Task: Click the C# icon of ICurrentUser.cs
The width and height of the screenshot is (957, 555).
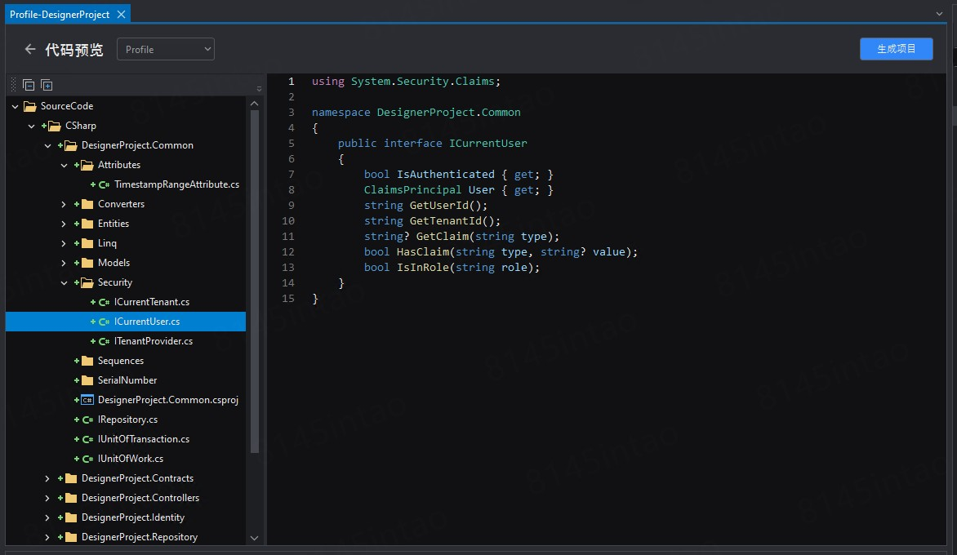Action: (x=104, y=322)
